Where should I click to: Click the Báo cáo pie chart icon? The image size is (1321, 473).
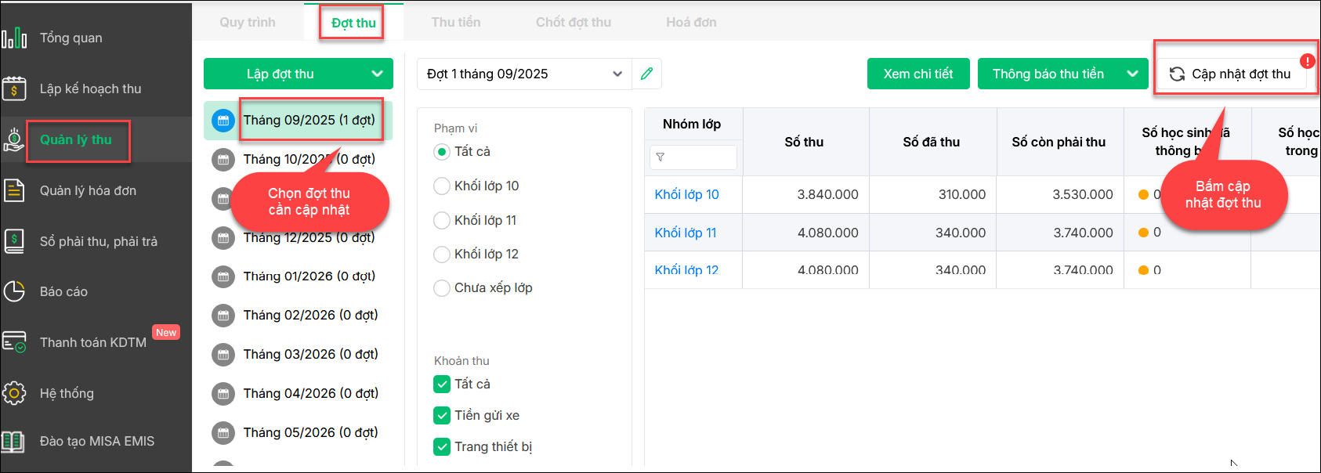click(14, 291)
